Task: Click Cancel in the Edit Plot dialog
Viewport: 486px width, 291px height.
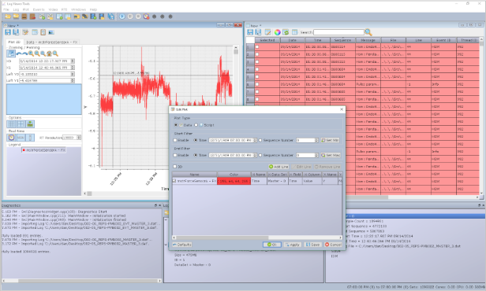Action: tap(333, 245)
